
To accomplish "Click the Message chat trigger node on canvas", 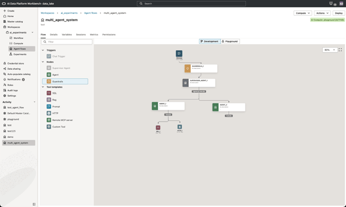I will (x=179, y=54).
